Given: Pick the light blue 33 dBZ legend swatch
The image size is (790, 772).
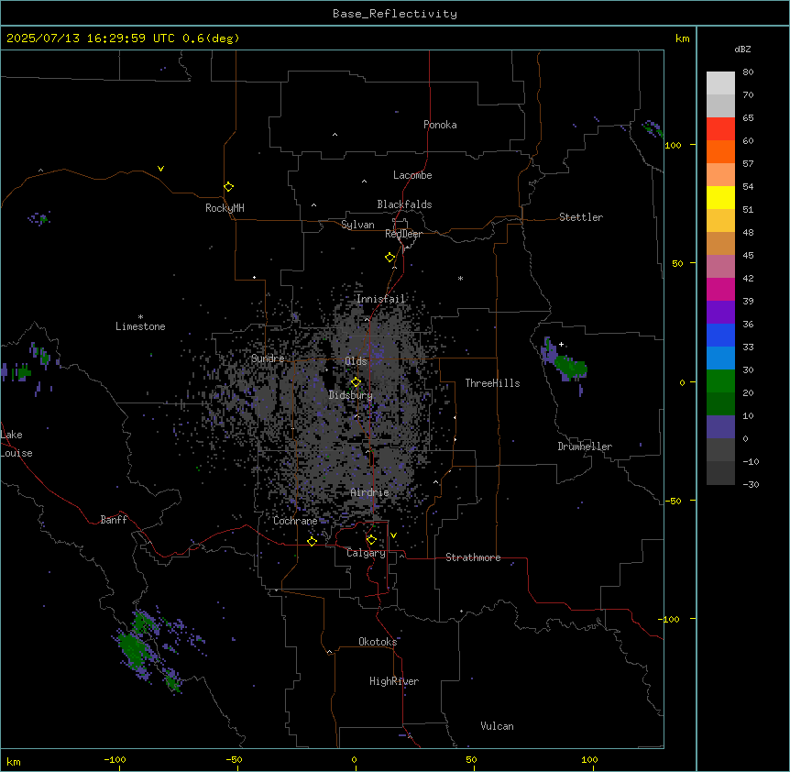Looking at the screenshot, I should [720, 358].
